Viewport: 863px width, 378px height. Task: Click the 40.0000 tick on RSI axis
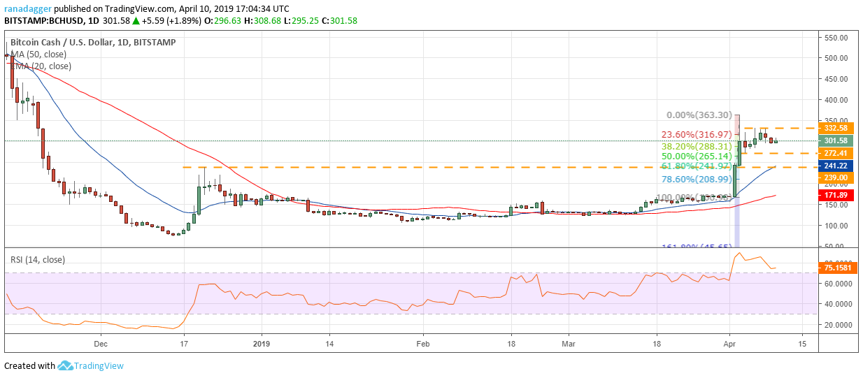tap(838, 304)
